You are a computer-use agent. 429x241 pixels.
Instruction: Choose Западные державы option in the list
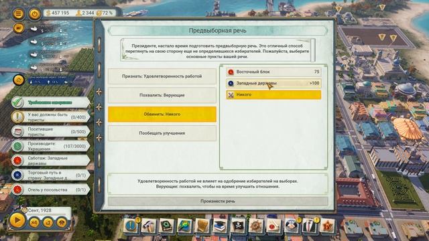coord(273,83)
